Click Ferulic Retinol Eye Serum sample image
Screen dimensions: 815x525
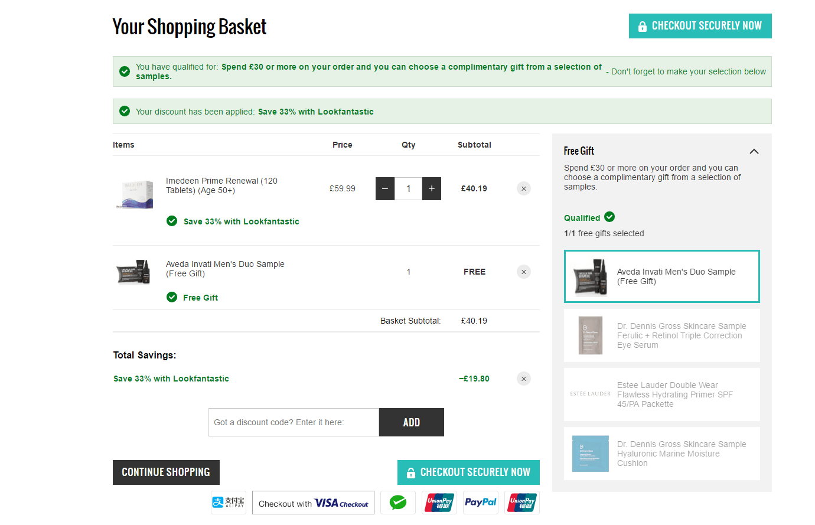591,335
